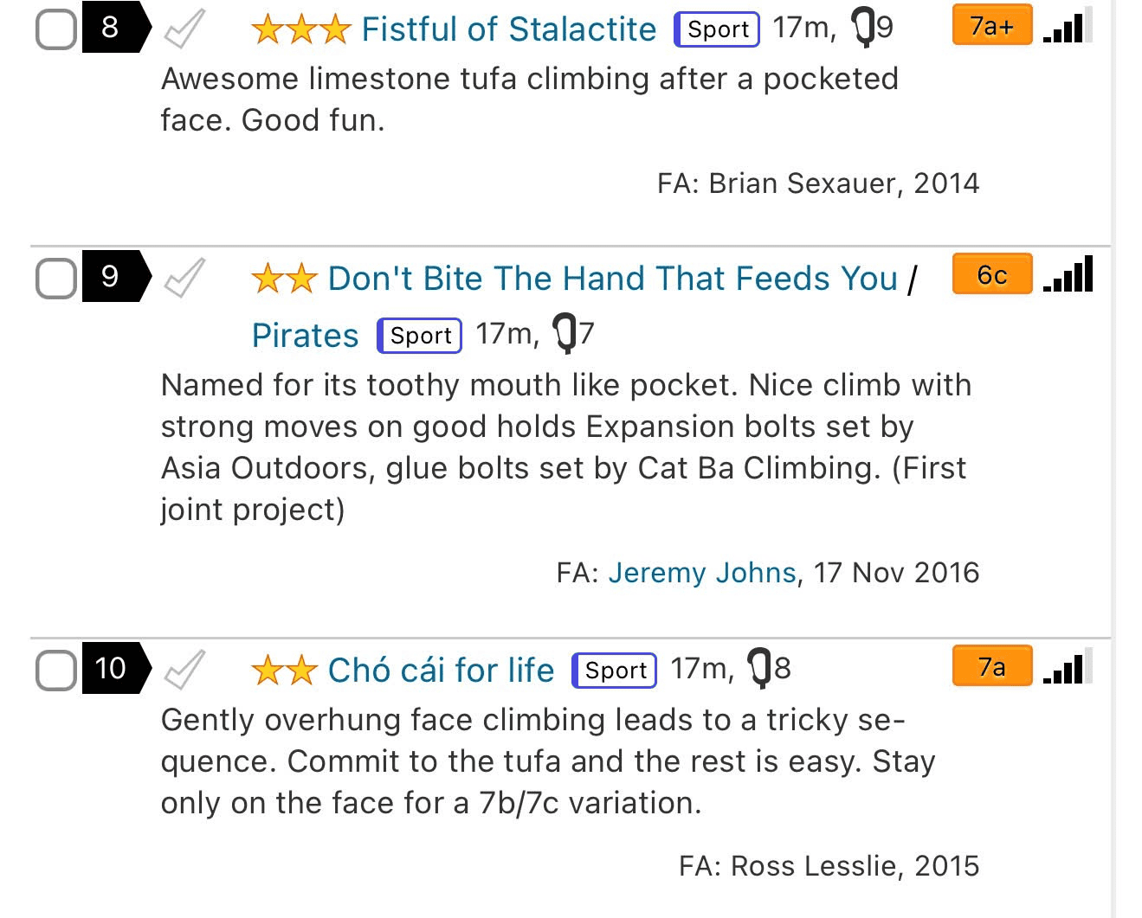
Task: Tick the checkmark icon for route 10
Action: point(185,669)
